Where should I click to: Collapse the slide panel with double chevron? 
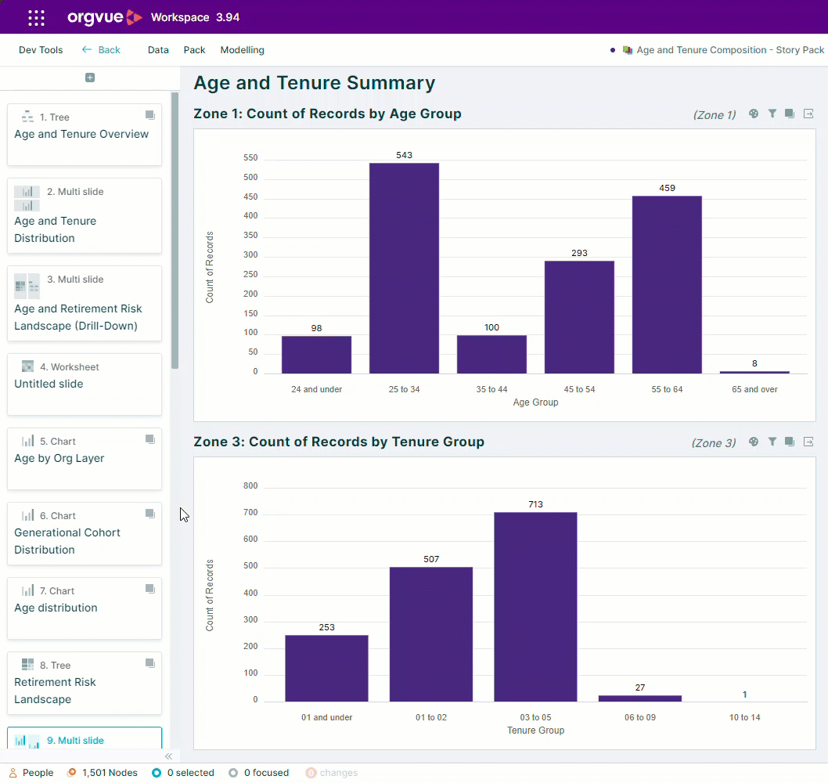pos(168,756)
